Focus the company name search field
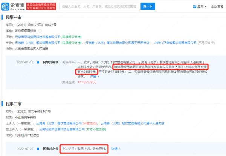 tap(100, 6)
